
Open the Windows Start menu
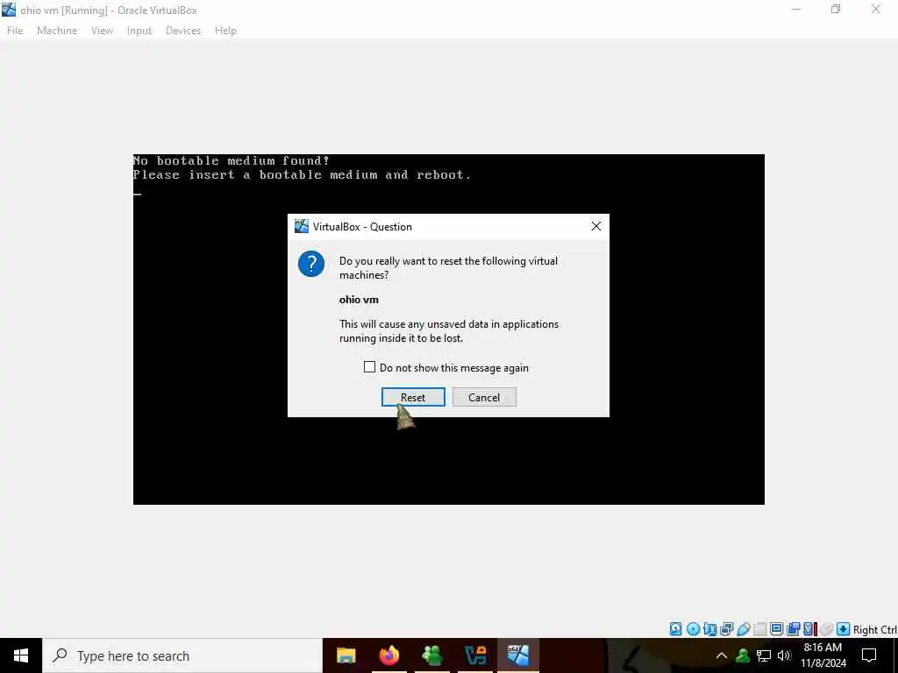click(21, 655)
